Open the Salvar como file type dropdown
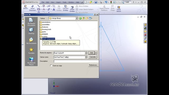Image resolution: width=169 pixels, height=95 pixels. 86,57
